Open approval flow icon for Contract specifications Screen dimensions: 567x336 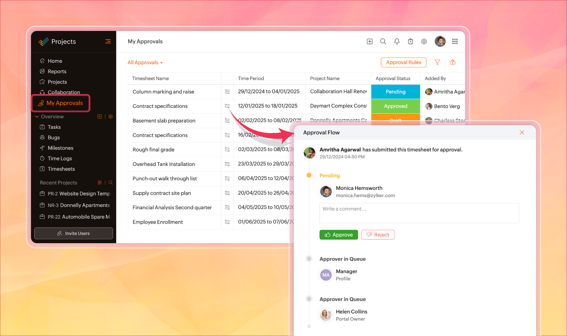(227, 106)
